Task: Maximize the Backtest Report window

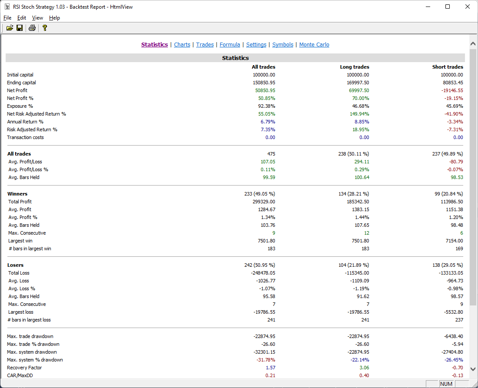Action: (x=448, y=7)
